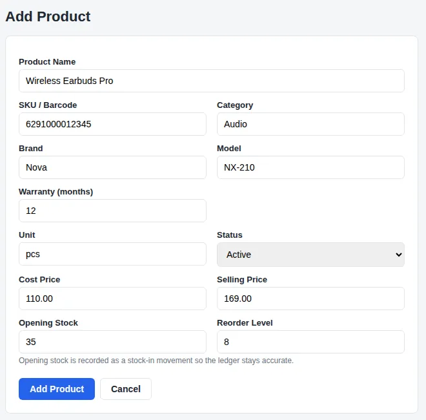Viewport: 426px width, 420px height.
Task: Click the Selling Price label
Action: click(242, 280)
